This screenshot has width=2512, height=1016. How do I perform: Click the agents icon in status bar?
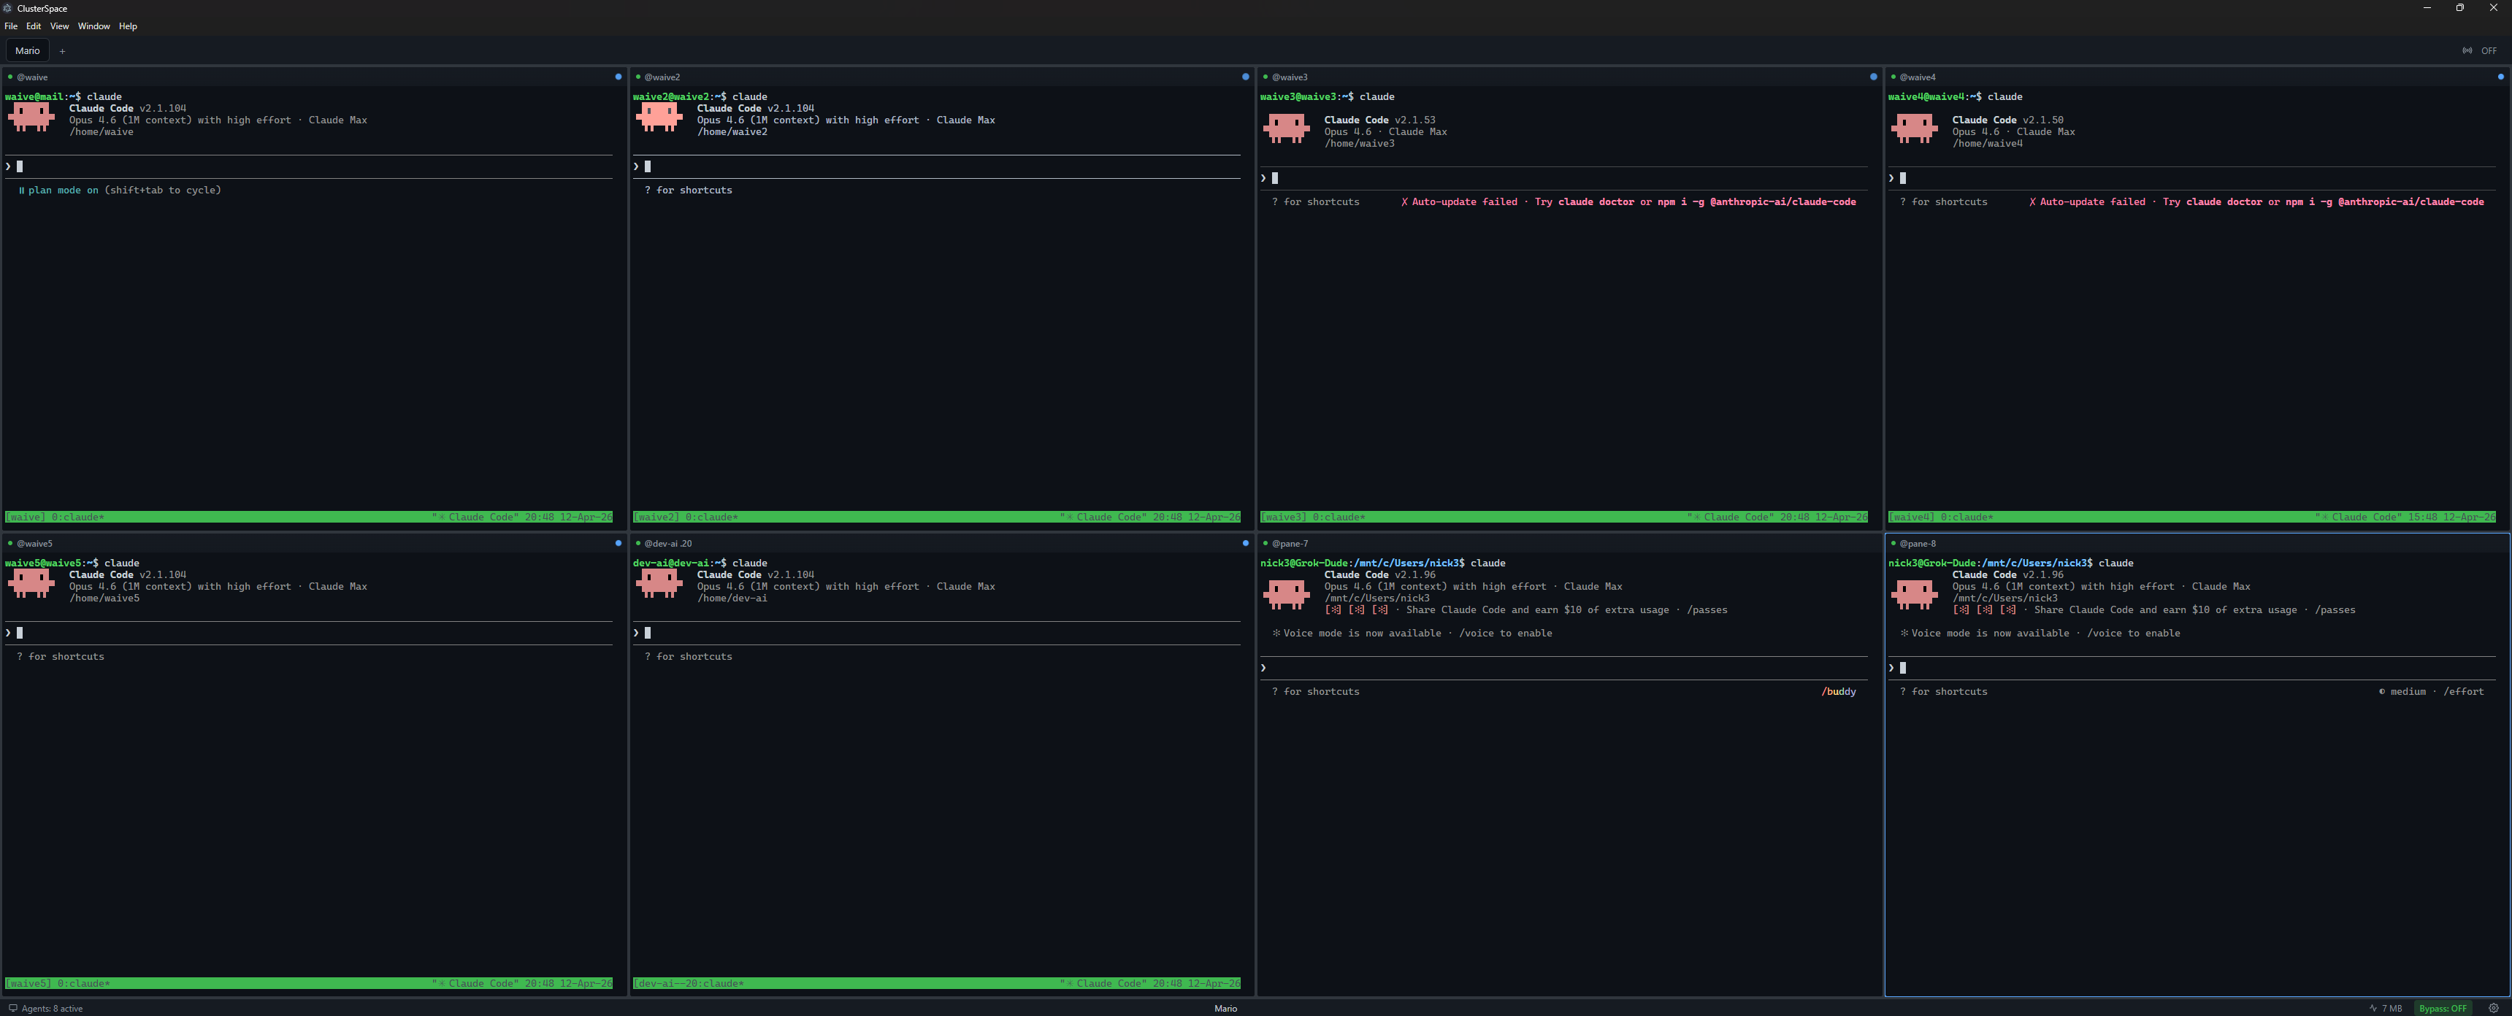coord(12,1008)
